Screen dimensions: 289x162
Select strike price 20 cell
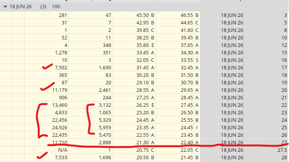(284, 90)
